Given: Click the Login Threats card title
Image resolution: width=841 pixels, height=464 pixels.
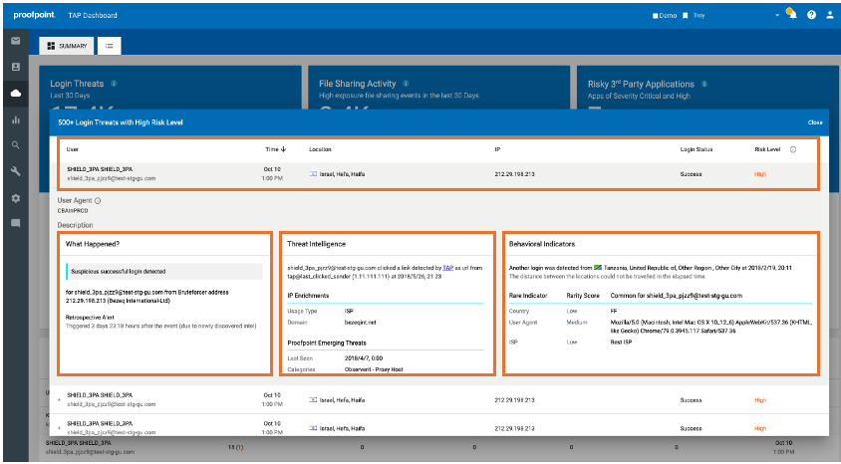Looking at the screenshot, I should coord(77,84).
